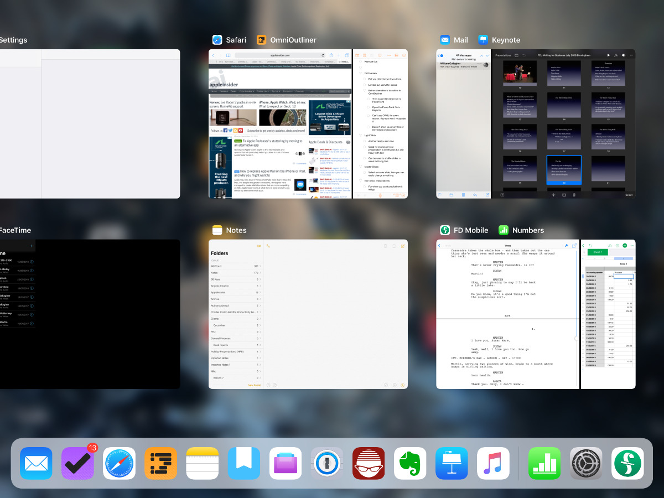This screenshot has width=664, height=498.
Task: Open Authors Abroad folder in Notes
Action: click(x=236, y=305)
